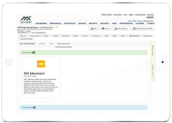
Task: Switch to the Attachments tab
Action: pyautogui.click(x=96, y=36)
